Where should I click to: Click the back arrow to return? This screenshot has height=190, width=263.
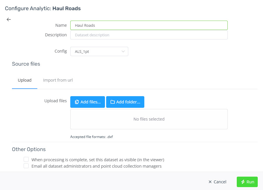tap(8, 19)
